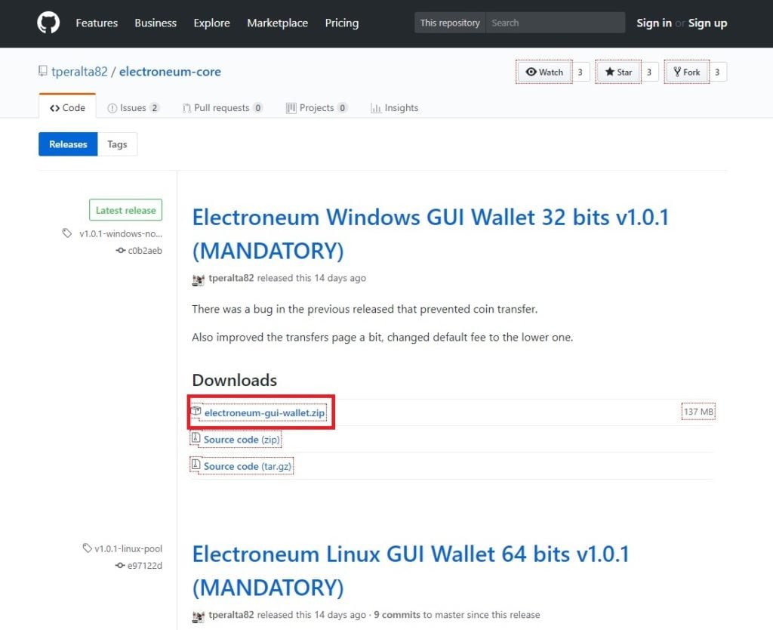Open commit c0b2aeb
This screenshot has width=773, height=630.
pos(145,251)
